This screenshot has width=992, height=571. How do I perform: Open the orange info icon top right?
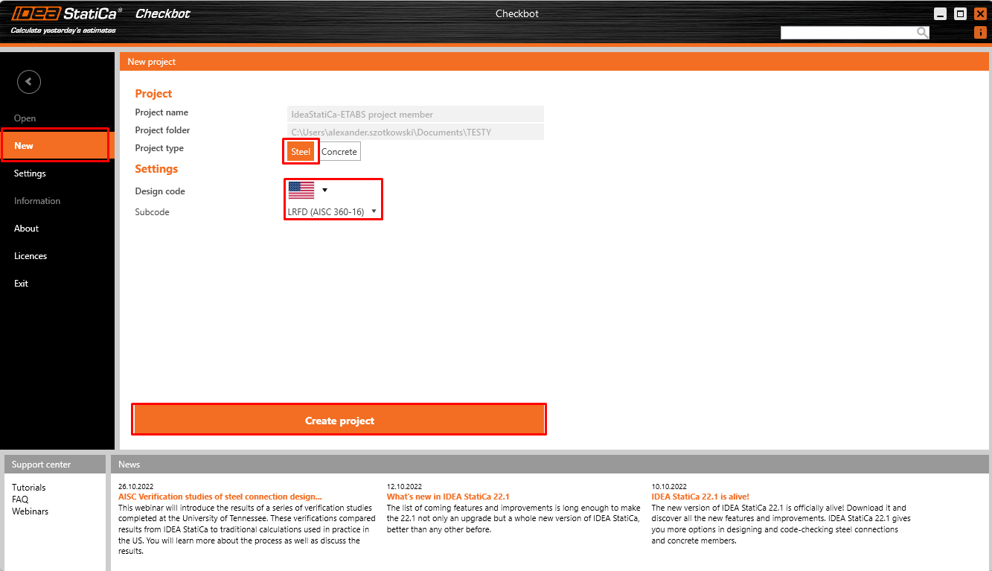[x=980, y=32]
